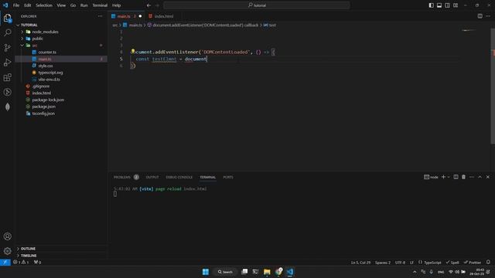Click the Go Back arrow

(148, 5)
